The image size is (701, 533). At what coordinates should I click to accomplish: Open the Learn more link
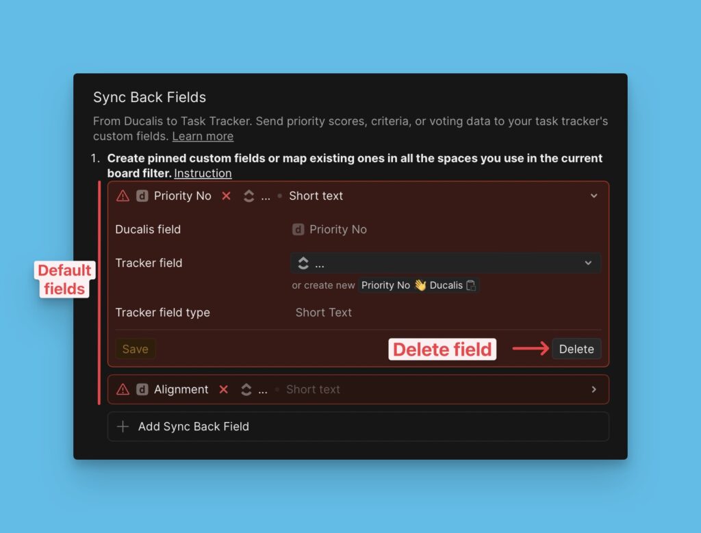tap(203, 136)
